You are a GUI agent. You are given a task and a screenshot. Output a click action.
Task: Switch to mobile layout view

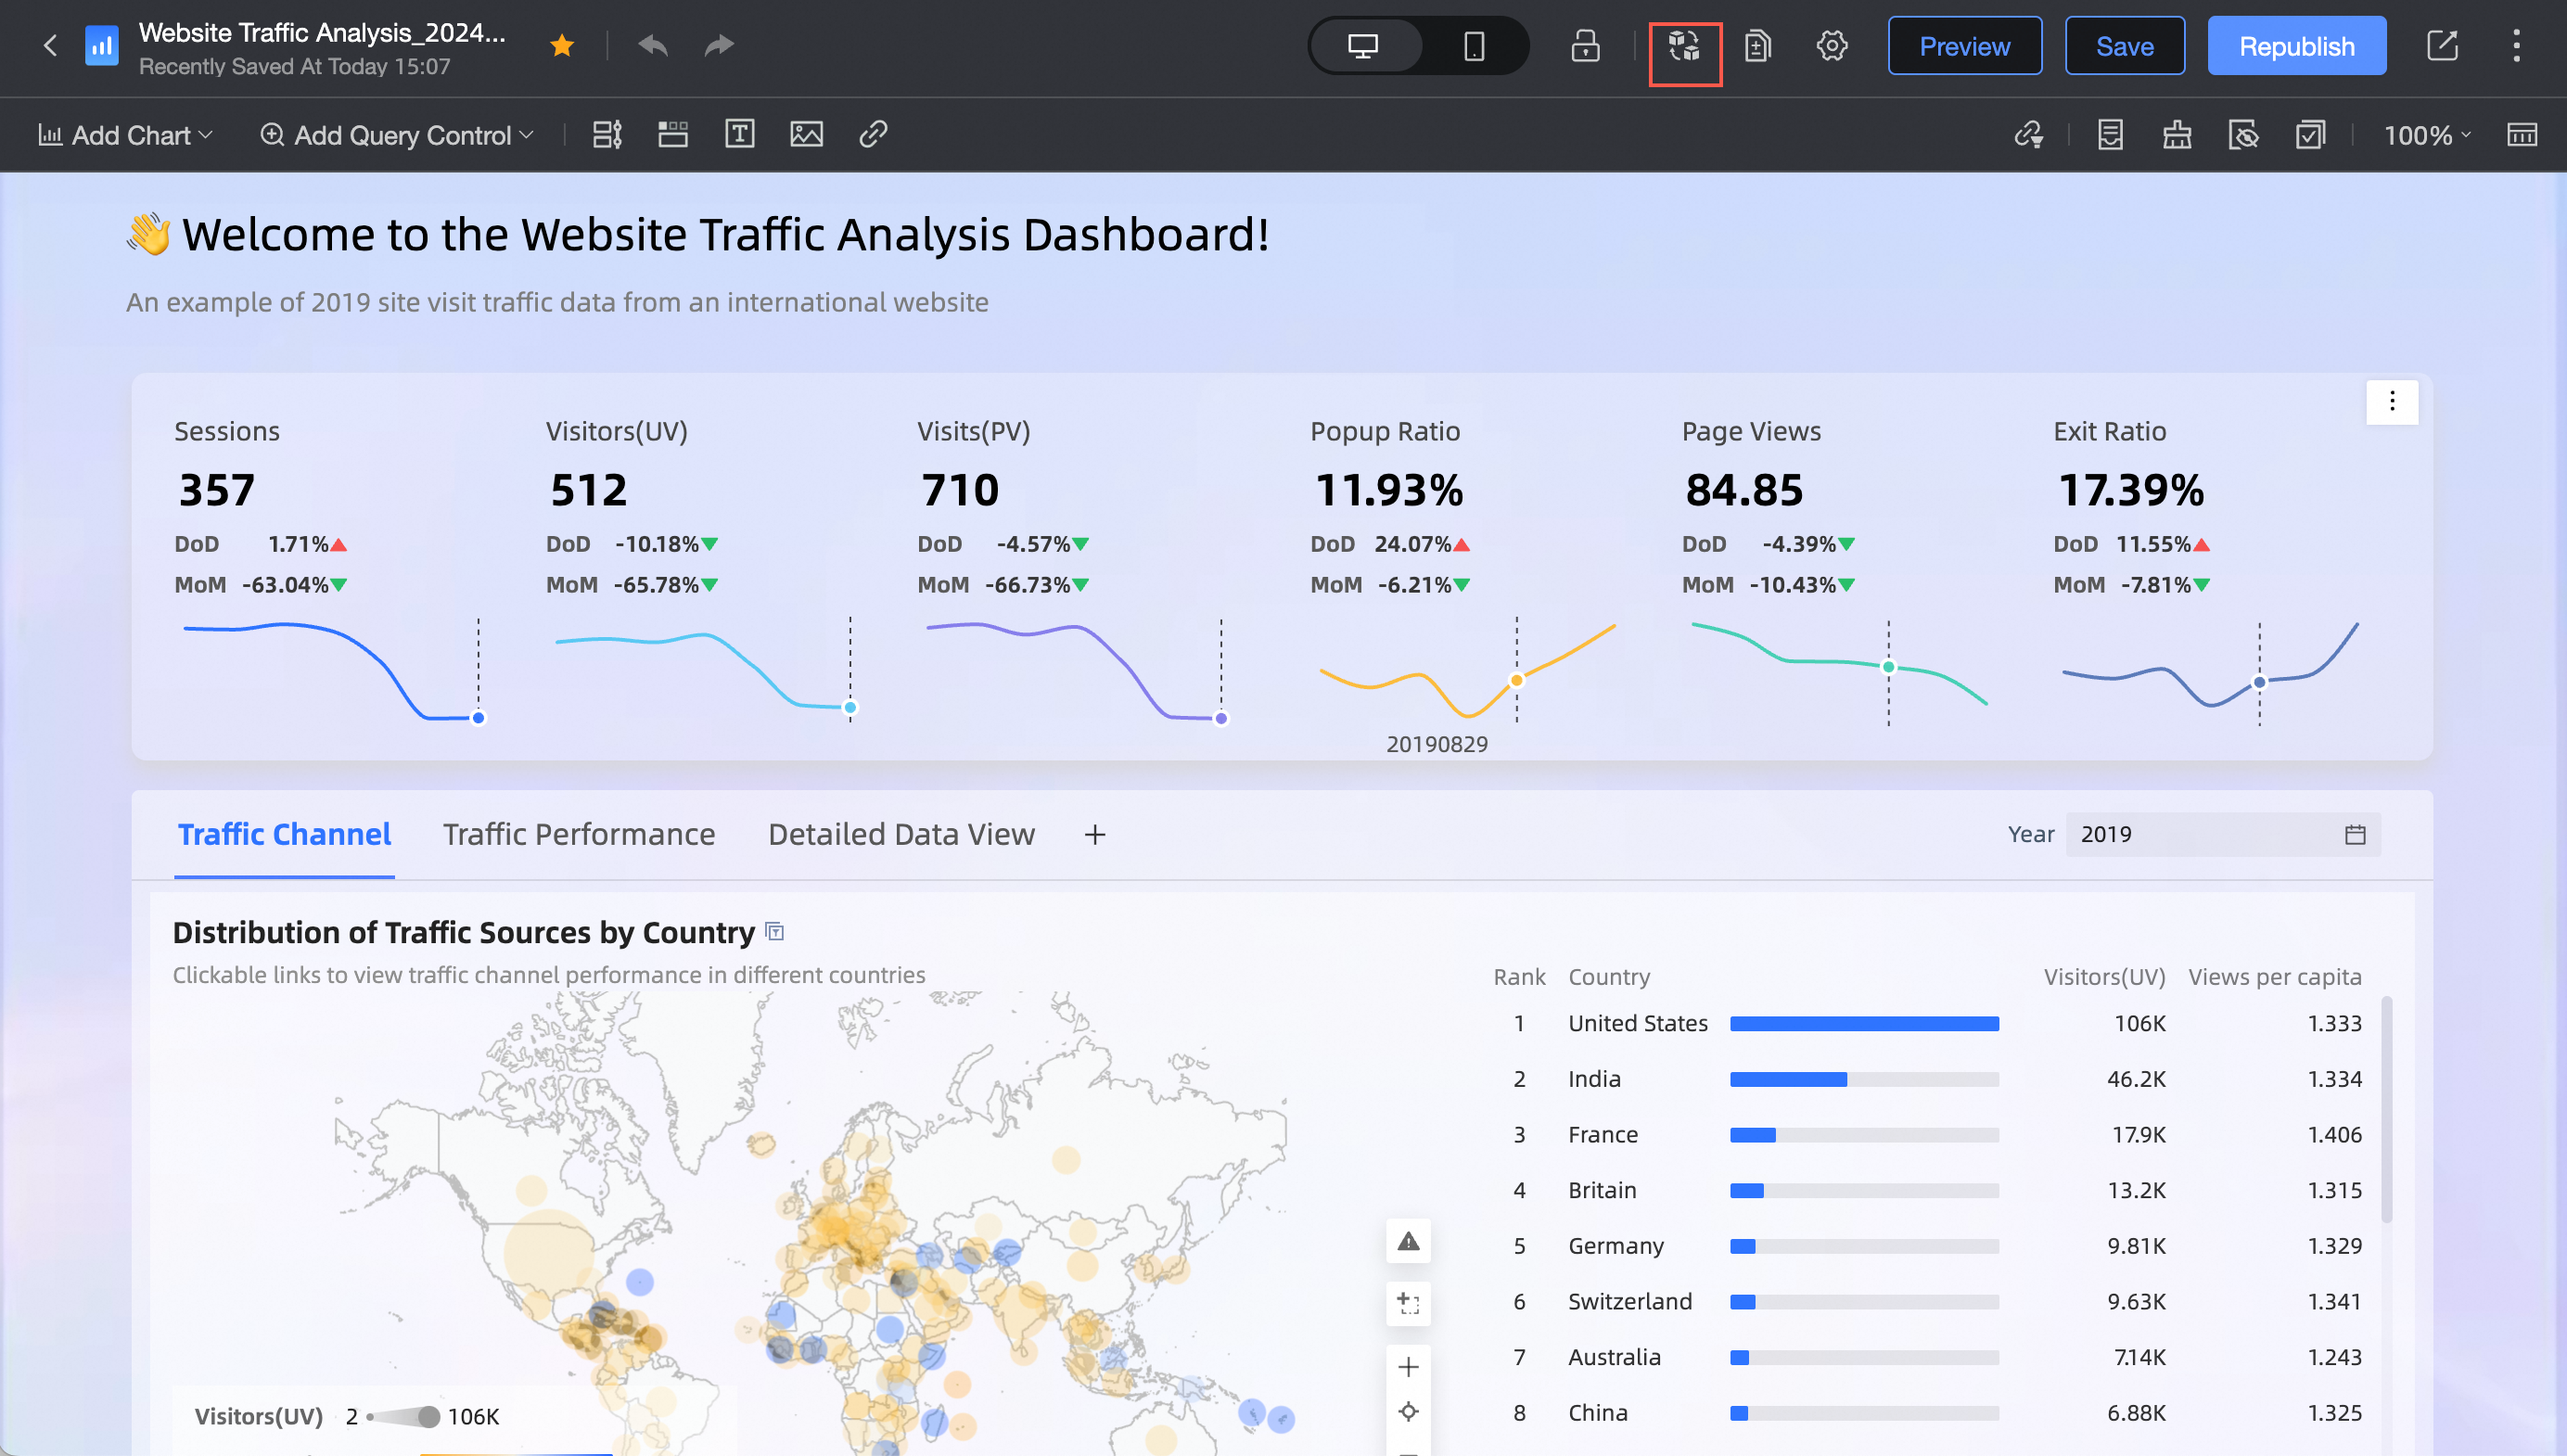point(1473,46)
